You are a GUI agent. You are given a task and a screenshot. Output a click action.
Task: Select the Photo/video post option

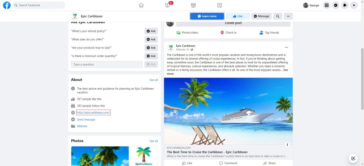(x=187, y=33)
